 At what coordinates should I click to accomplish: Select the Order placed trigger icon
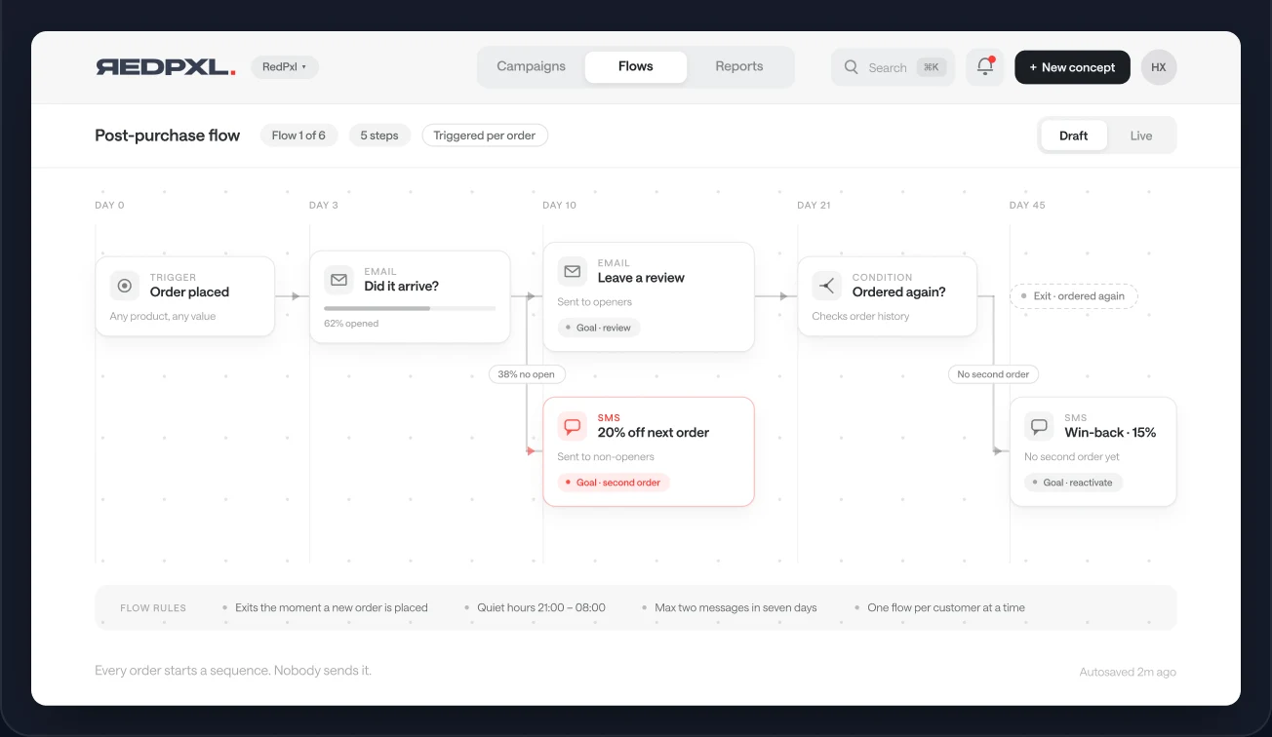point(125,286)
